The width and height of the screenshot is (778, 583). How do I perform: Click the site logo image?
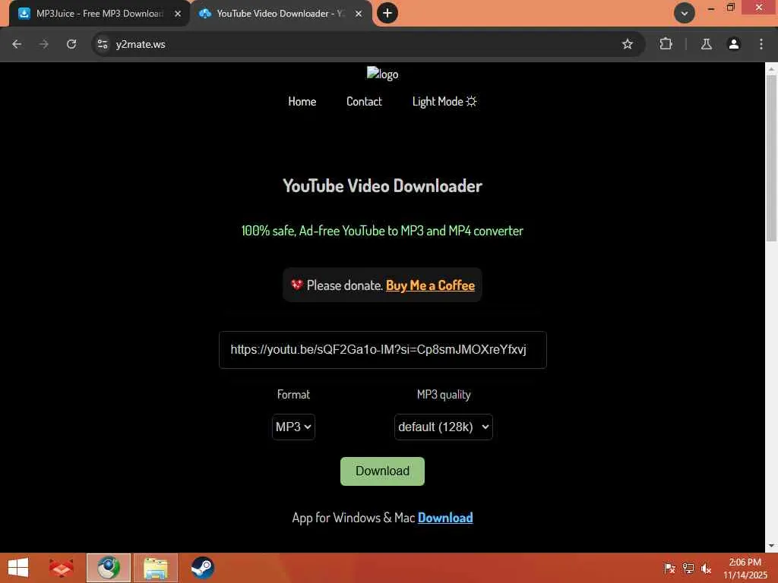(383, 74)
